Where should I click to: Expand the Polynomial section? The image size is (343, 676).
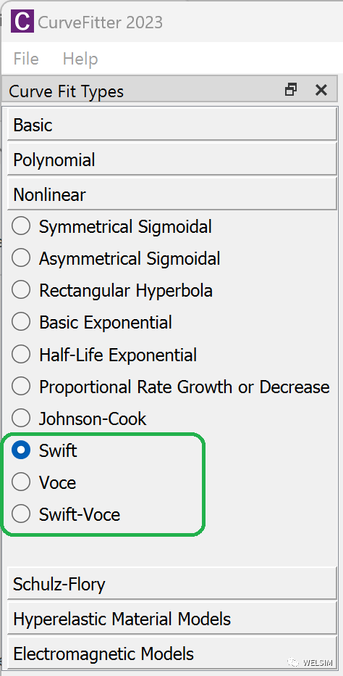tap(171, 160)
